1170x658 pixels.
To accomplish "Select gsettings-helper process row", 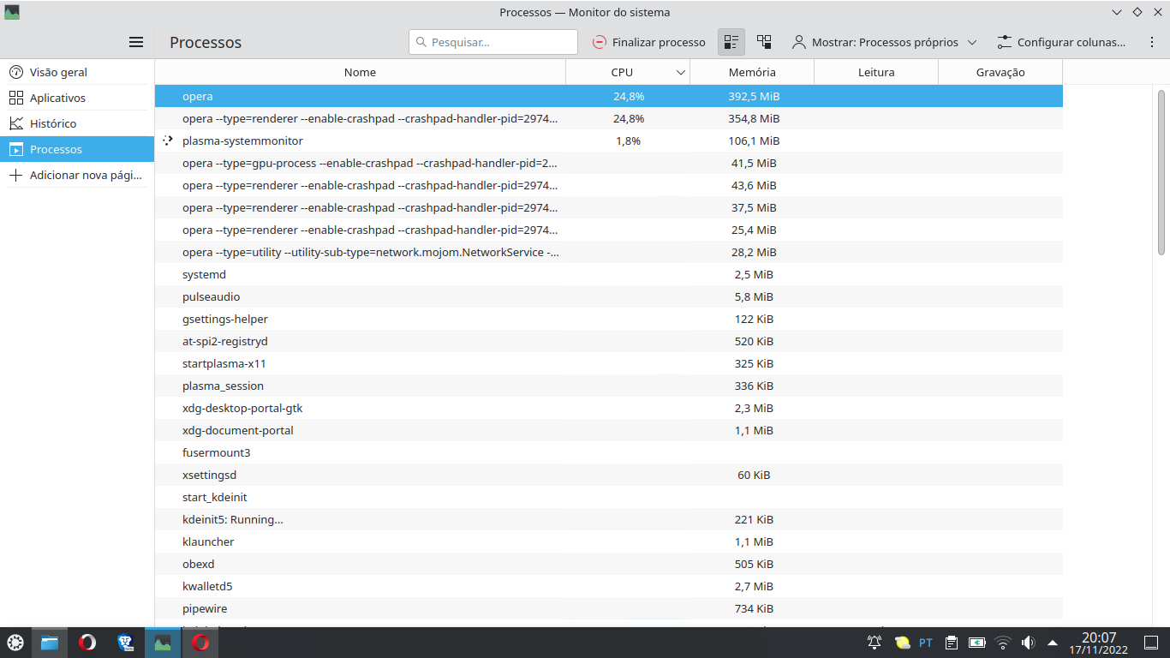I will click(609, 319).
